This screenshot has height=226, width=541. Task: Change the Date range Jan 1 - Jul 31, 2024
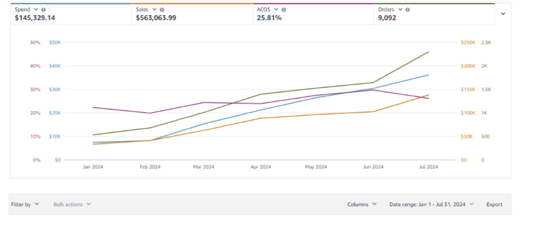point(431,204)
